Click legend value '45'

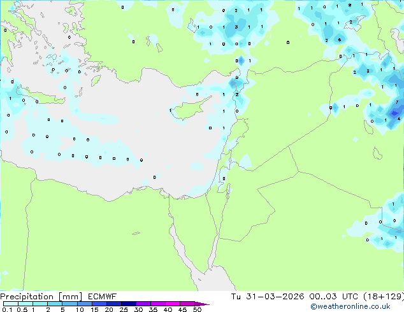click(x=182, y=309)
